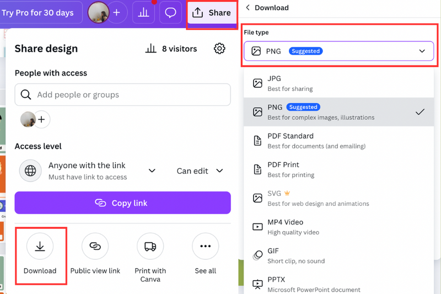This screenshot has width=441, height=294.
Task: Click the profile avatar in top bar
Action: coord(99,13)
